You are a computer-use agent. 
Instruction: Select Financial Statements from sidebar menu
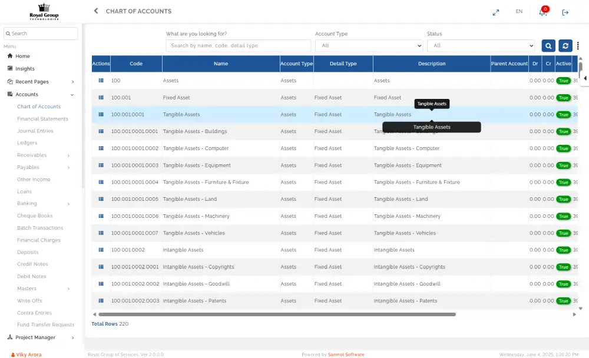[x=42, y=119]
